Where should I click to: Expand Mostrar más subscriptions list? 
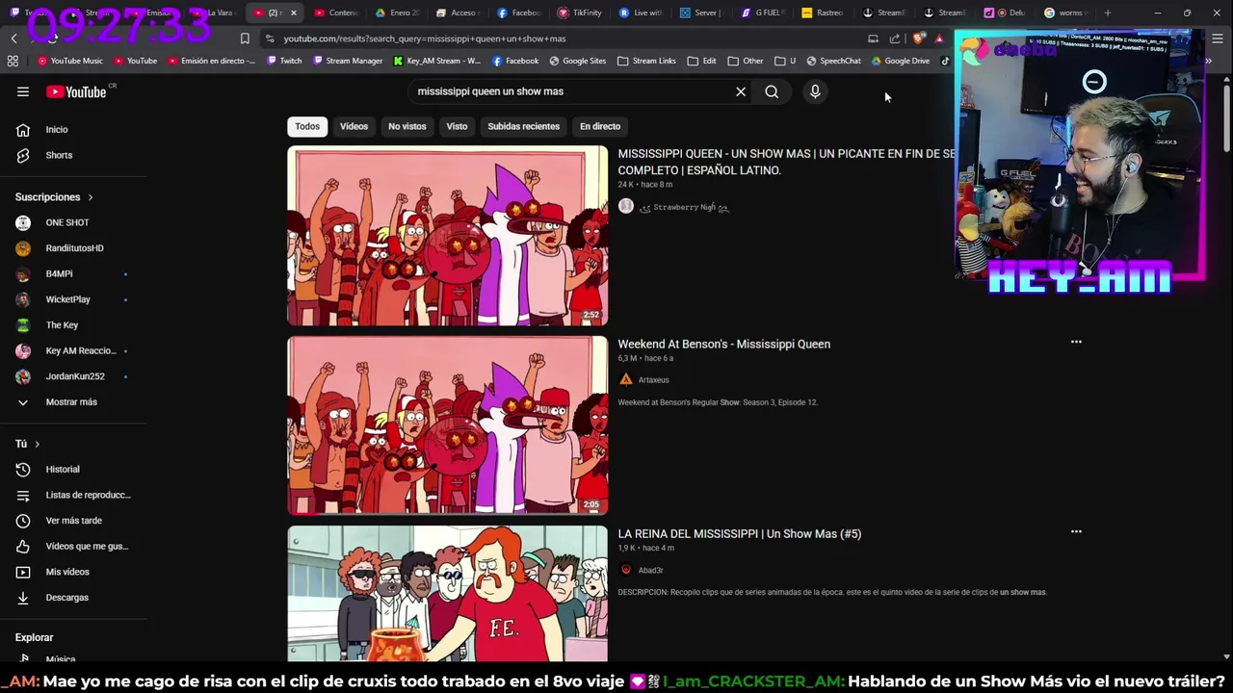(x=73, y=402)
